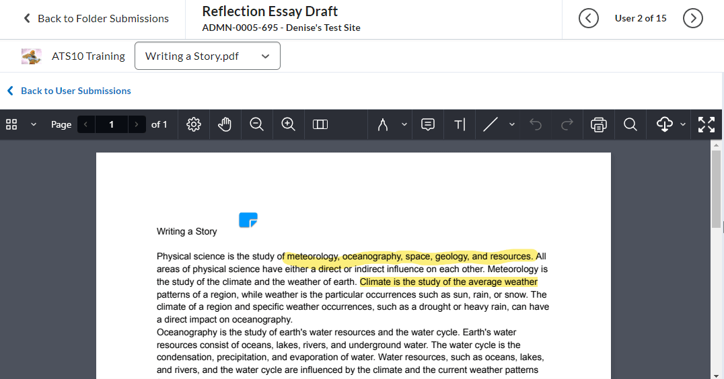Select the note comment tool
This screenshot has width=724, height=379.
click(x=428, y=124)
